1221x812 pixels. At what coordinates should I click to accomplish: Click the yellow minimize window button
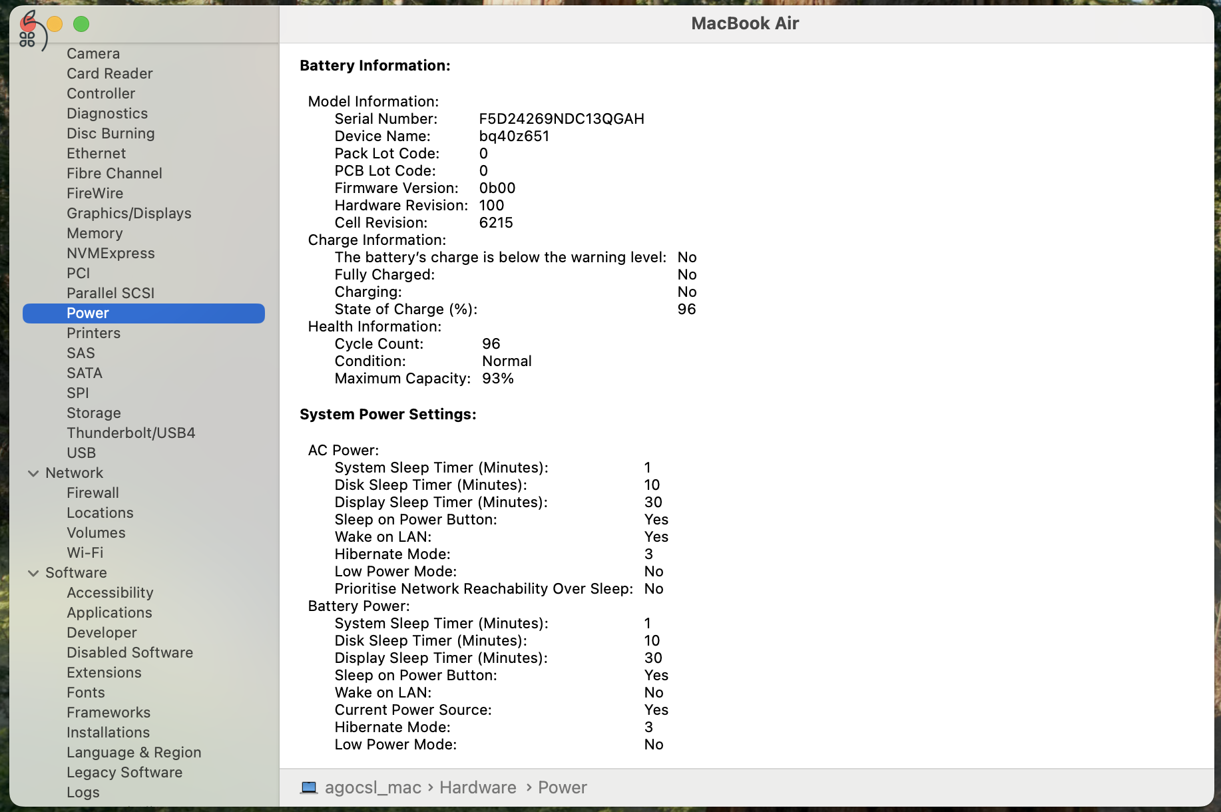click(x=55, y=24)
